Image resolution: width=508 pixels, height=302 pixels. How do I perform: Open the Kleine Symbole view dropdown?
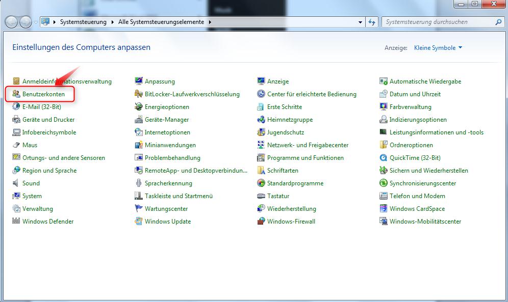438,48
